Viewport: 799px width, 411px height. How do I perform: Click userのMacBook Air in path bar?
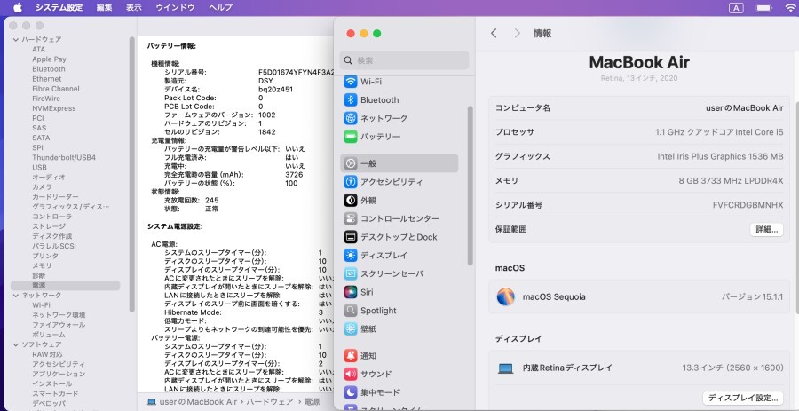coord(198,402)
